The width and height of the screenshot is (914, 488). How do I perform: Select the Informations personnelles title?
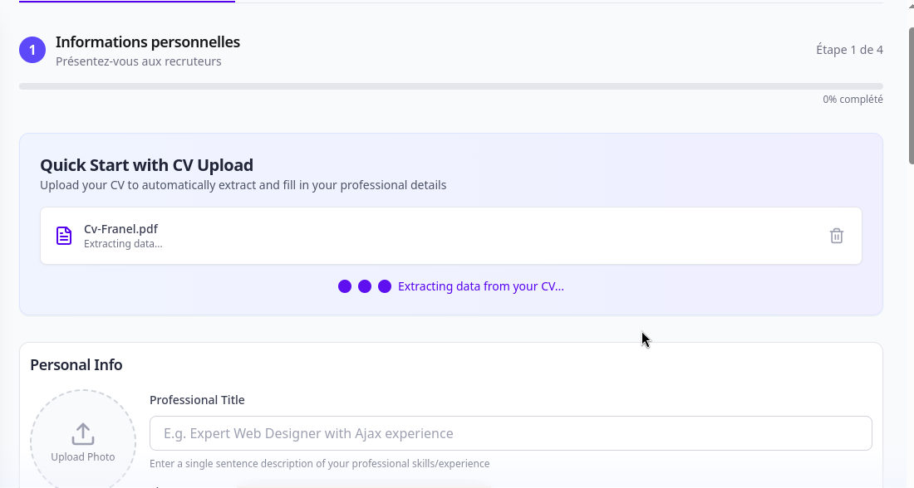(147, 41)
